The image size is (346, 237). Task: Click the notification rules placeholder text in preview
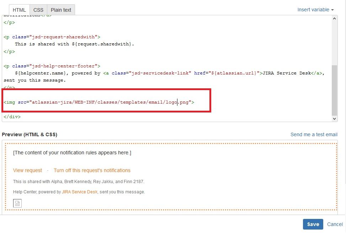coord(72,153)
